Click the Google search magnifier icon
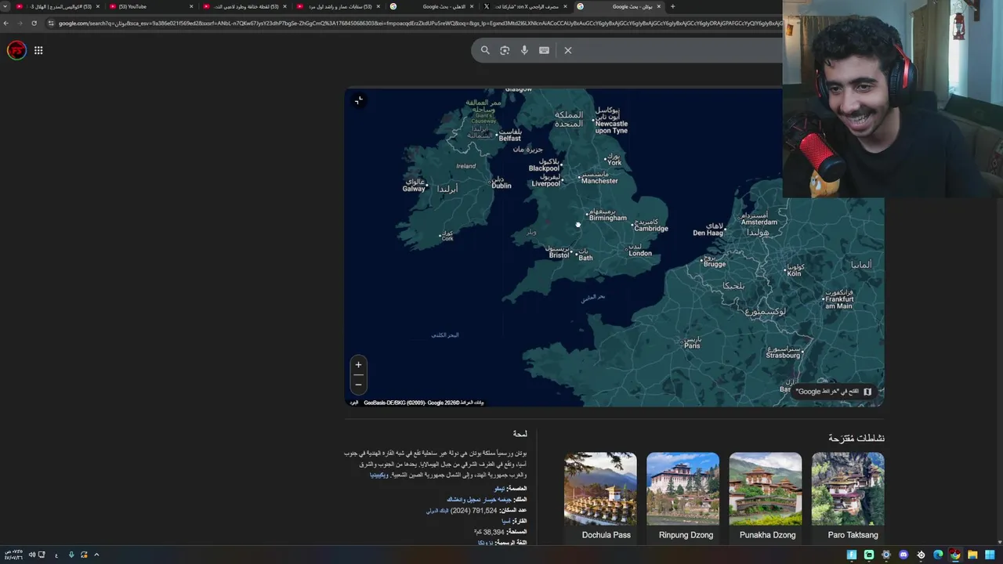This screenshot has height=564, width=1003. [x=485, y=50]
